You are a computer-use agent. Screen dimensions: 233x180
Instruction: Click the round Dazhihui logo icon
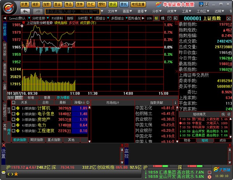(9, 8)
